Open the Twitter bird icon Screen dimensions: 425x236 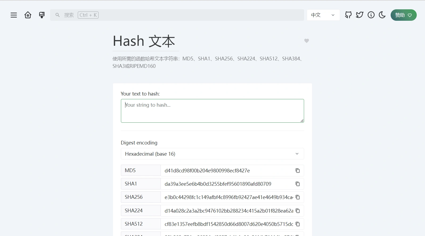pyautogui.click(x=359, y=15)
